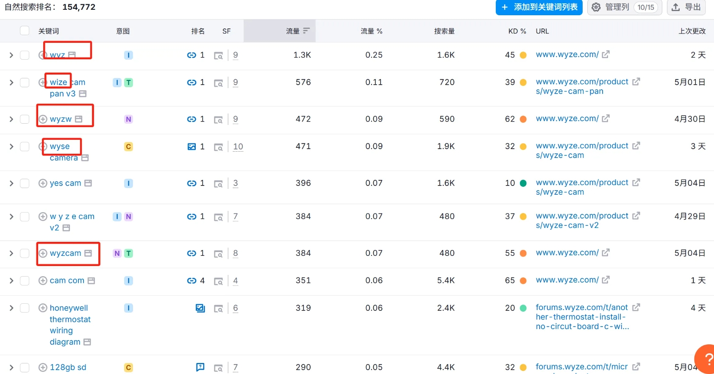
Task: Expand the wyse camera row
Action: tap(11, 147)
